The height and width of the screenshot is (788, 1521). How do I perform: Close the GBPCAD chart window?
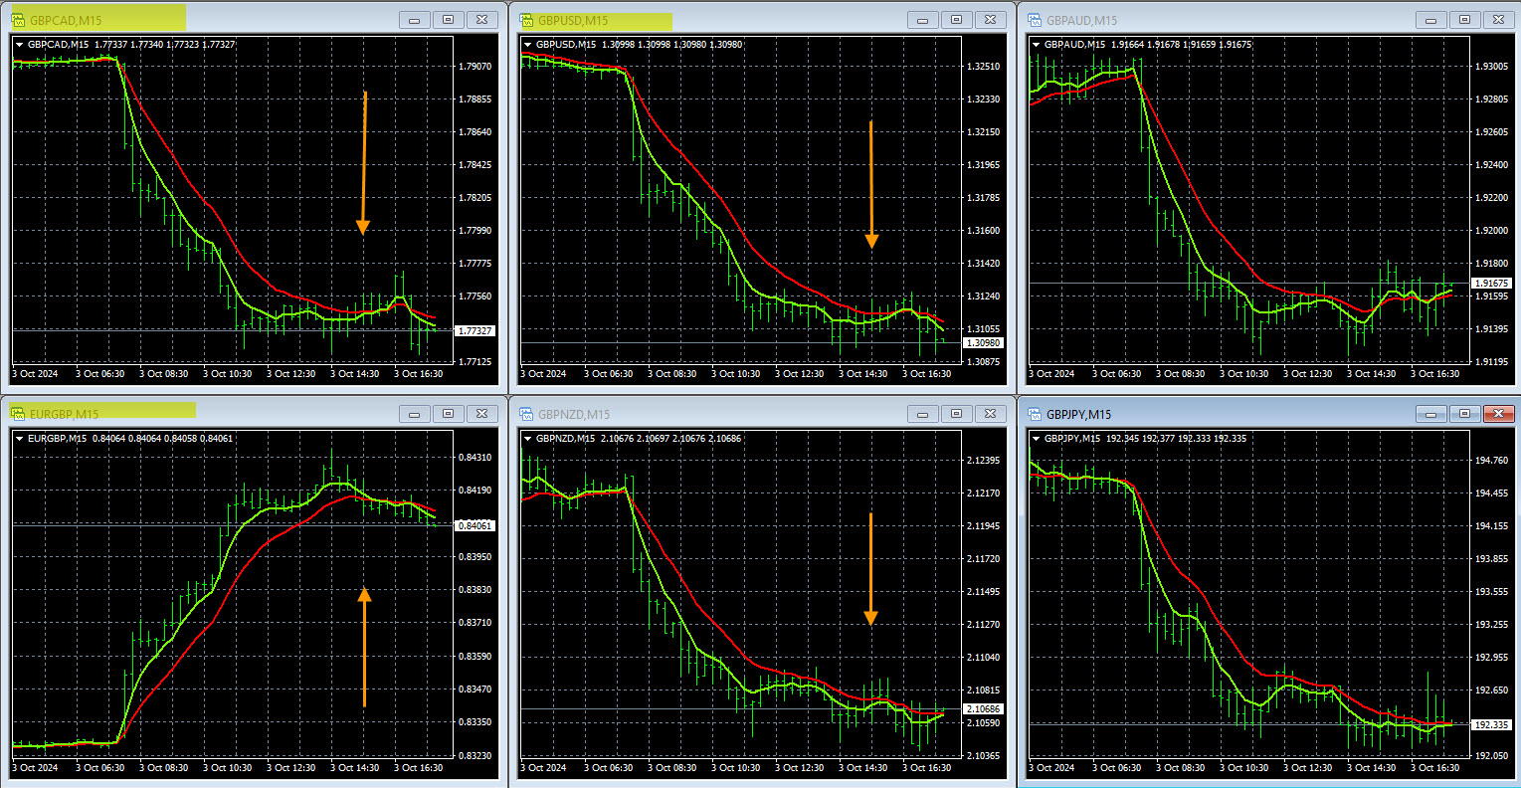pyautogui.click(x=482, y=20)
